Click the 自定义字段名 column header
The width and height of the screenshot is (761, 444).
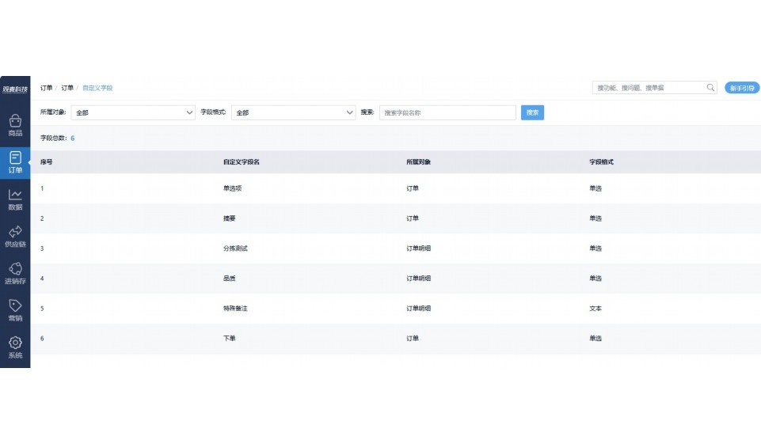coord(242,162)
